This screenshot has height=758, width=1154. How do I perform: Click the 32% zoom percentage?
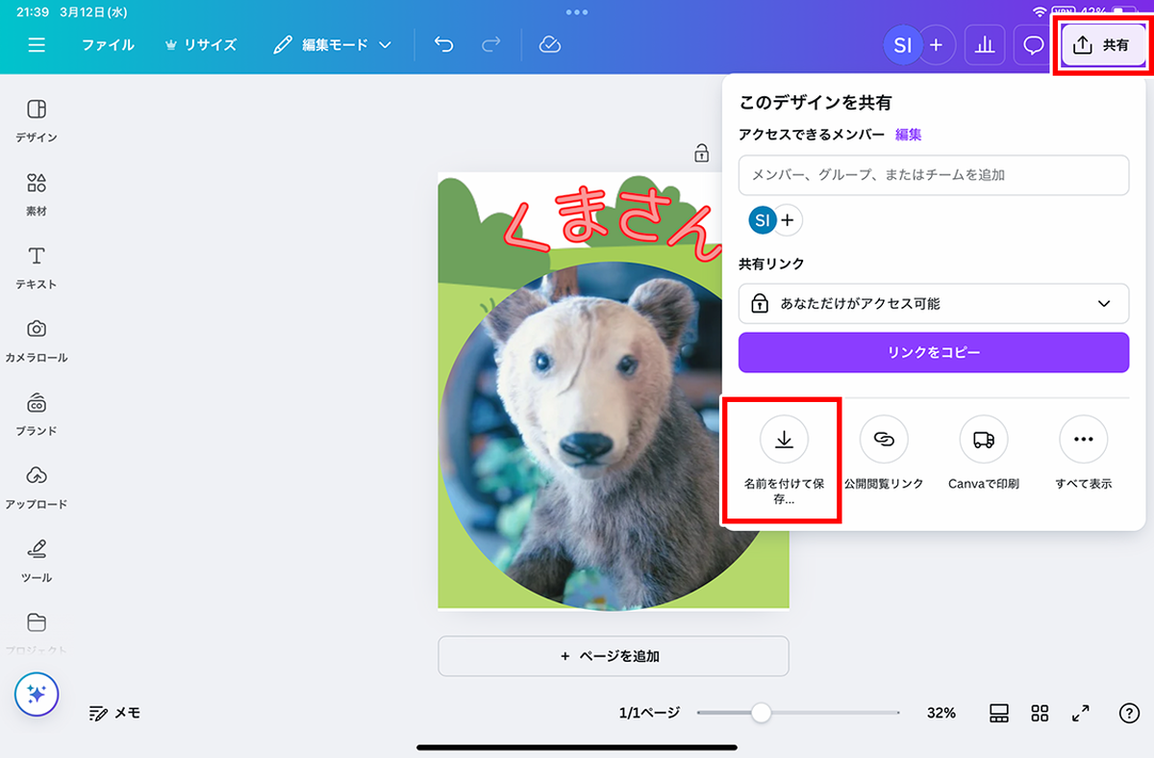pos(941,713)
